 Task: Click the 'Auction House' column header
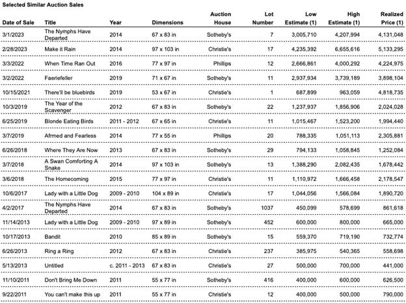(222, 18)
